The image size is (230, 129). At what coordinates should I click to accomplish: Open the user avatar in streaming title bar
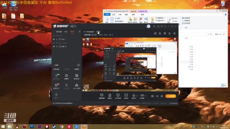(148, 26)
